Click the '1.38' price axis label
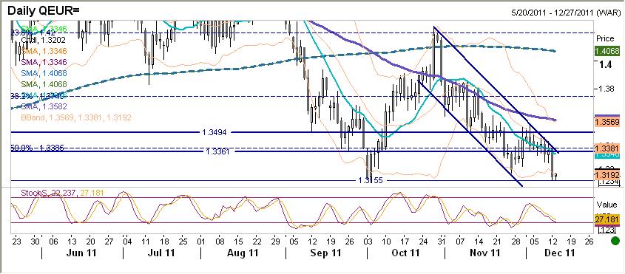 [607, 89]
